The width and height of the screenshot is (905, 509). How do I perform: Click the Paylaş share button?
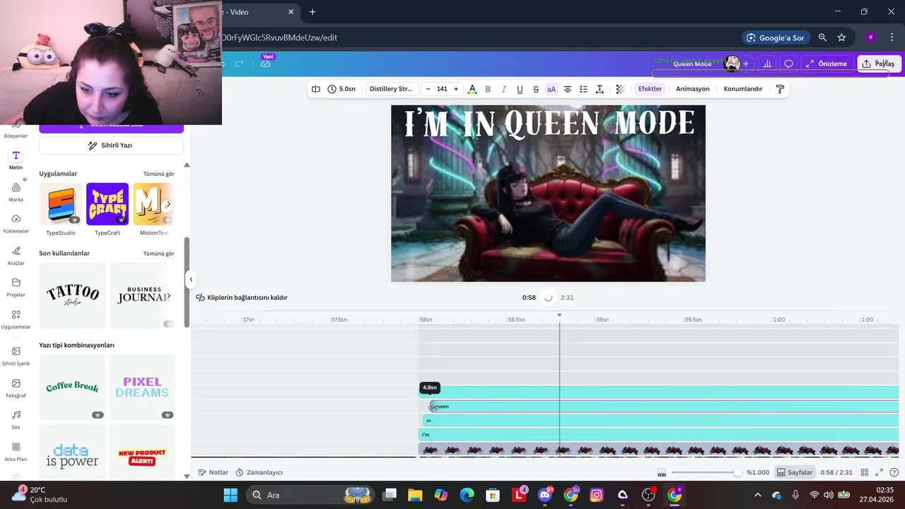(x=877, y=64)
